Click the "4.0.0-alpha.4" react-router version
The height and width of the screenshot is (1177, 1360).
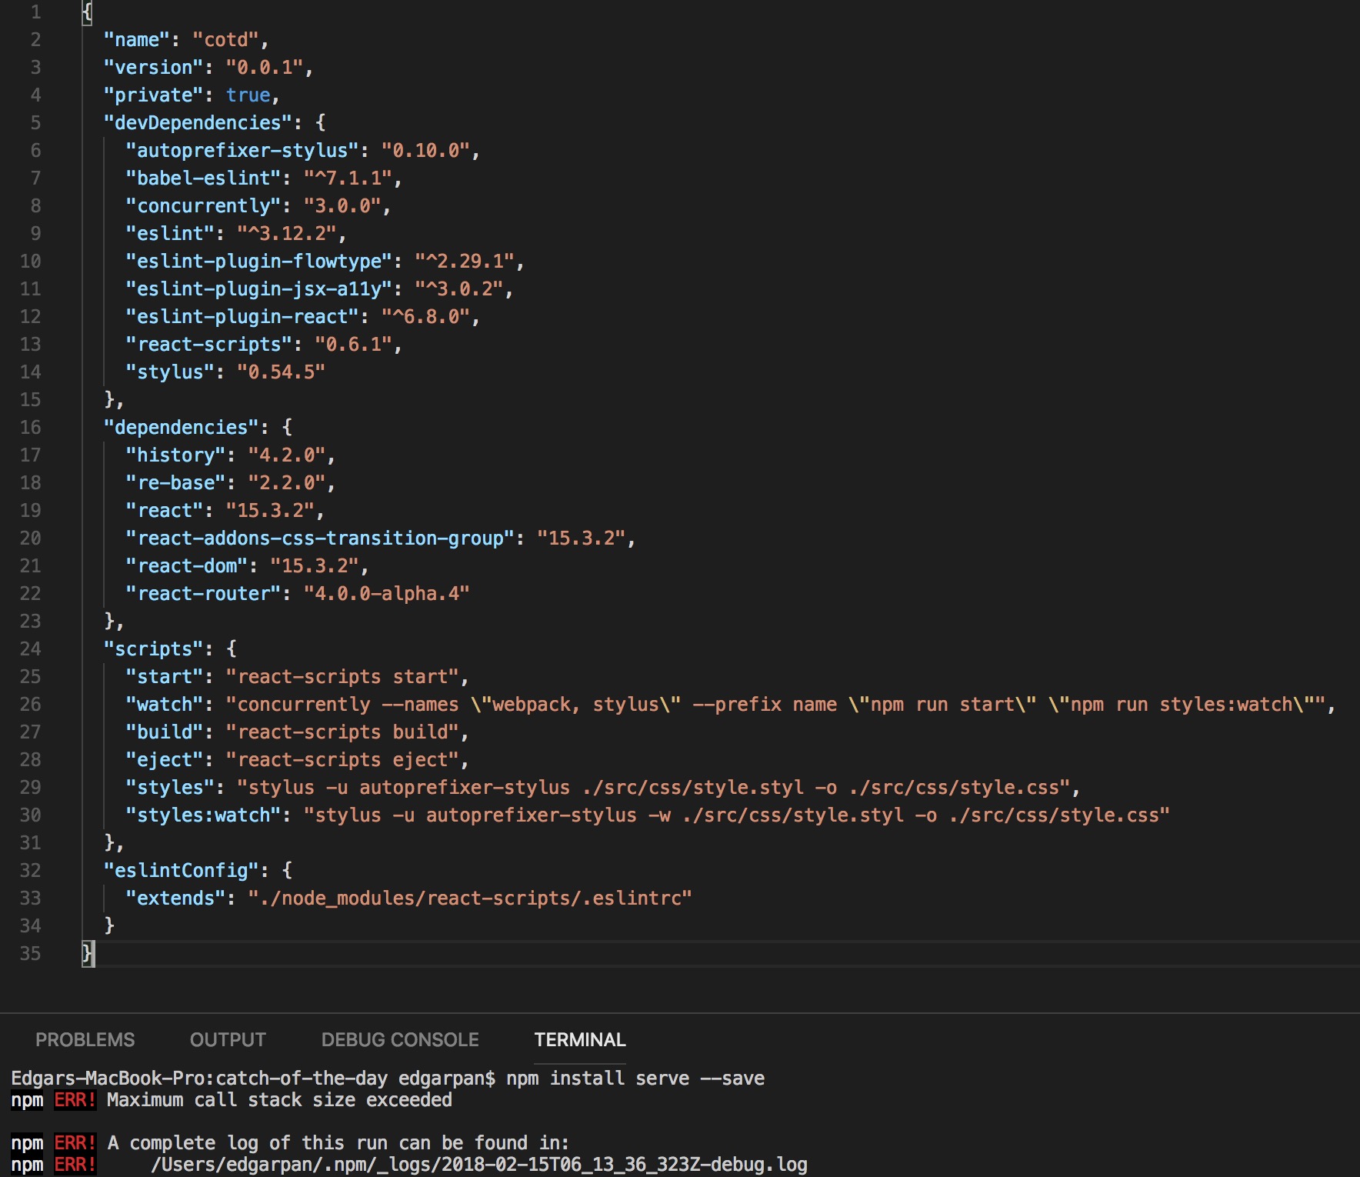pos(387,593)
